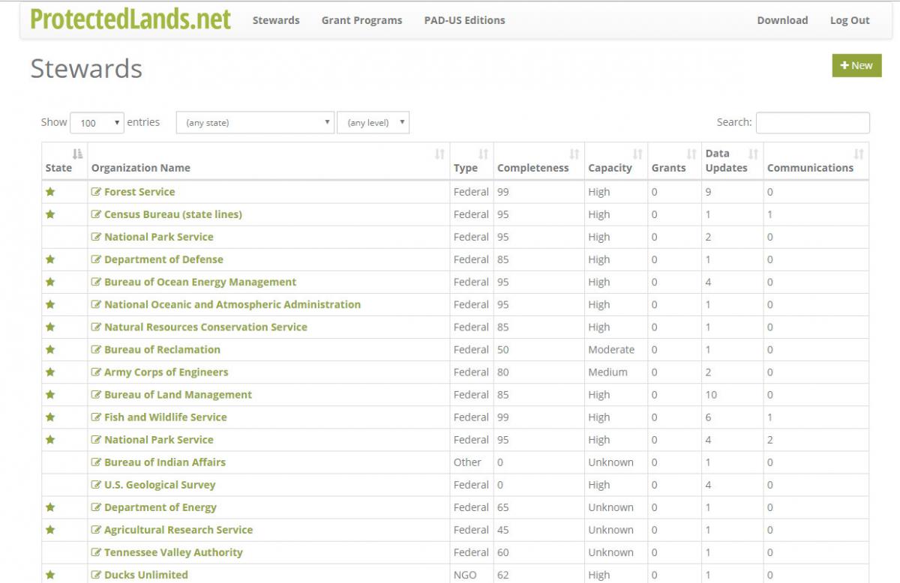Sort table by Capacity column

pyautogui.click(x=638, y=154)
